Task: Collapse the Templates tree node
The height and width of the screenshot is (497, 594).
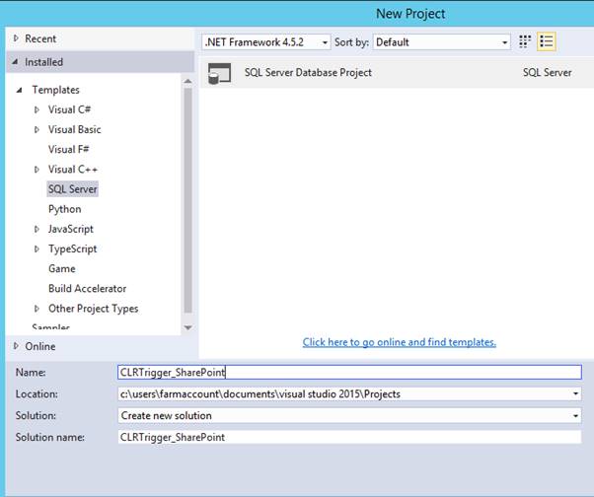Action: tap(20, 90)
